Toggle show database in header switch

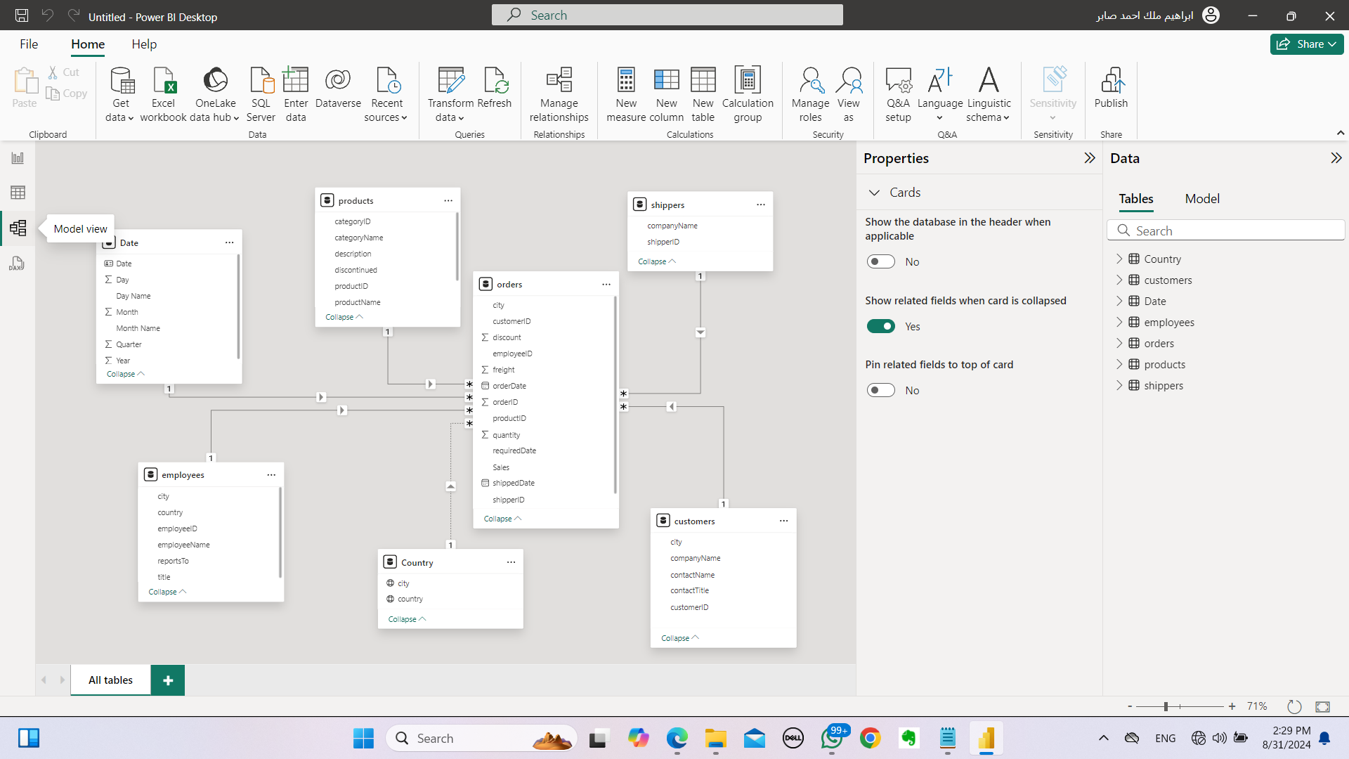coord(880,261)
